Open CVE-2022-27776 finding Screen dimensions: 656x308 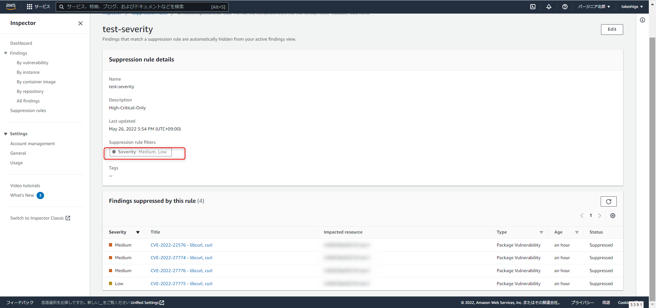181,271
